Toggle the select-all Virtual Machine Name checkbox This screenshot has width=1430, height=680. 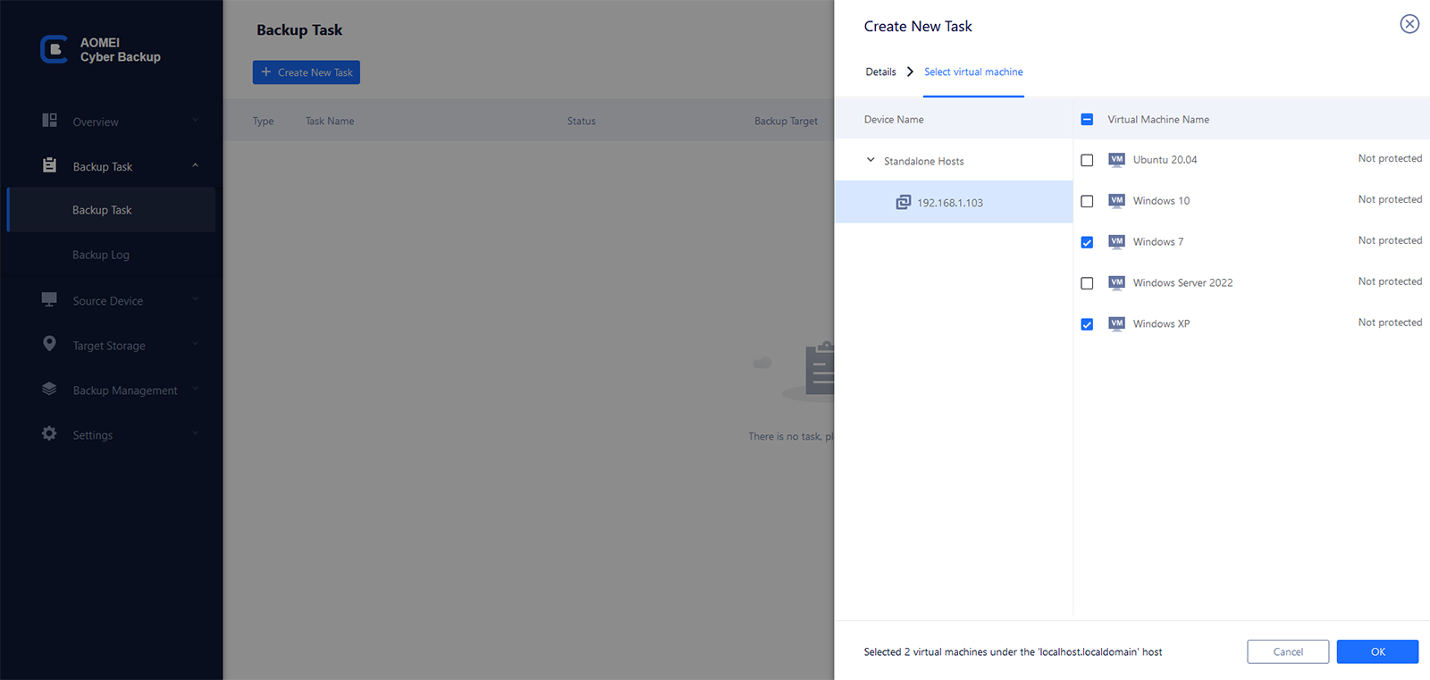click(x=1087, y=120)
